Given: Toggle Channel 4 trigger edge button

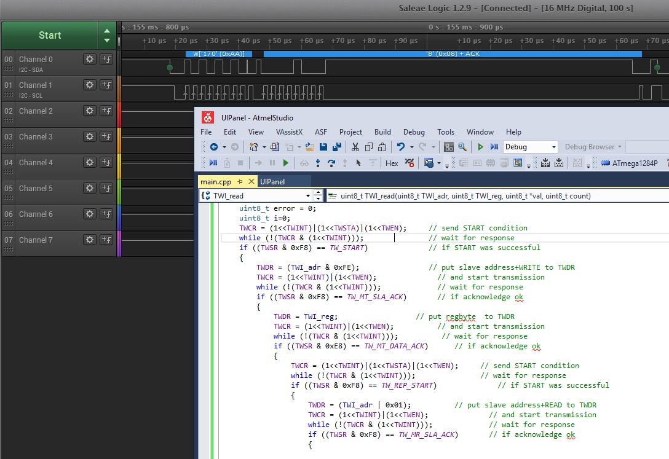Looking at the screenshot, I should [x=106, y=162].
